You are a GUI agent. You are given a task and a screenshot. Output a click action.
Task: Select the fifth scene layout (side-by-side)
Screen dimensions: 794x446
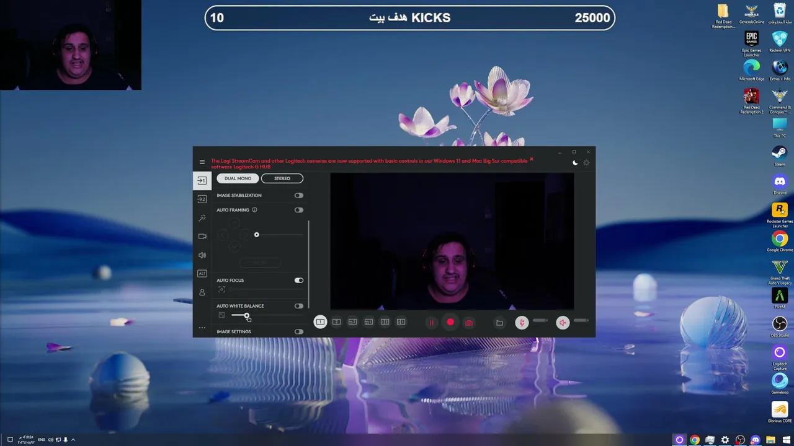385,322
